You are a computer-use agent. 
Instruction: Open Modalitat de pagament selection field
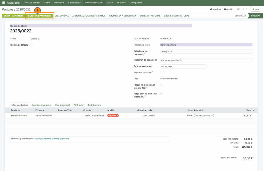click(x=206, y=60)
